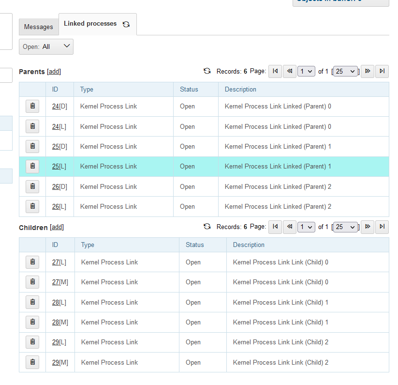398x385 pixels.
Task: Jump to first page of the Parents table
Action: tap(275, 71)
